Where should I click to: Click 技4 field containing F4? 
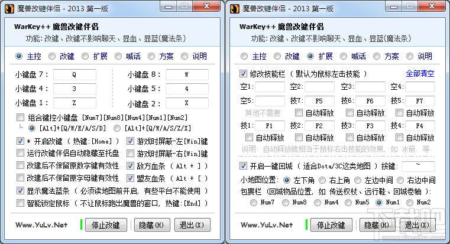coord(420,126)
